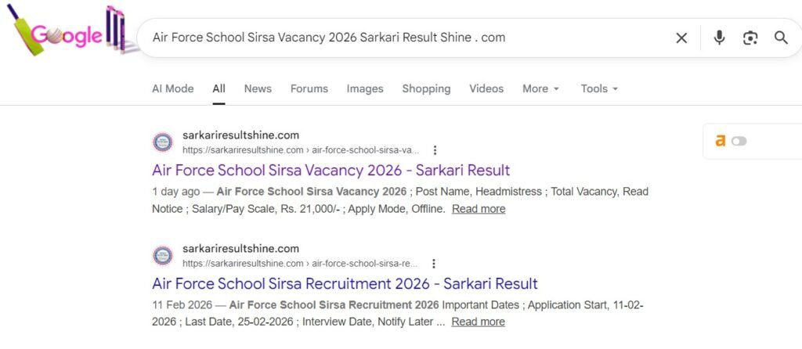The height and width of the screenshot is (349, 802).
Task: Go to the Videos tab
Action: coord(486,88)
